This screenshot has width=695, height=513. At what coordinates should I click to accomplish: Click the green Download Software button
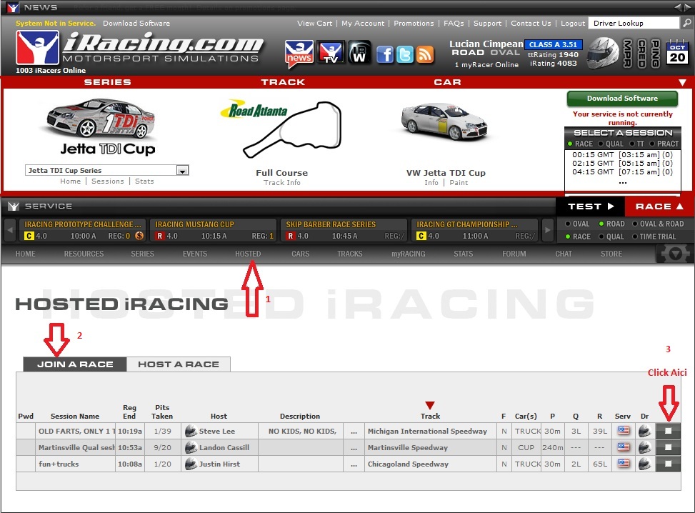pyautogui.click(x=622, y=99)
